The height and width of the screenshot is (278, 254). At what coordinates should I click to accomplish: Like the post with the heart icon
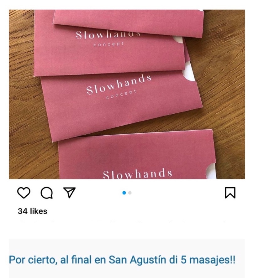[24, 193]
